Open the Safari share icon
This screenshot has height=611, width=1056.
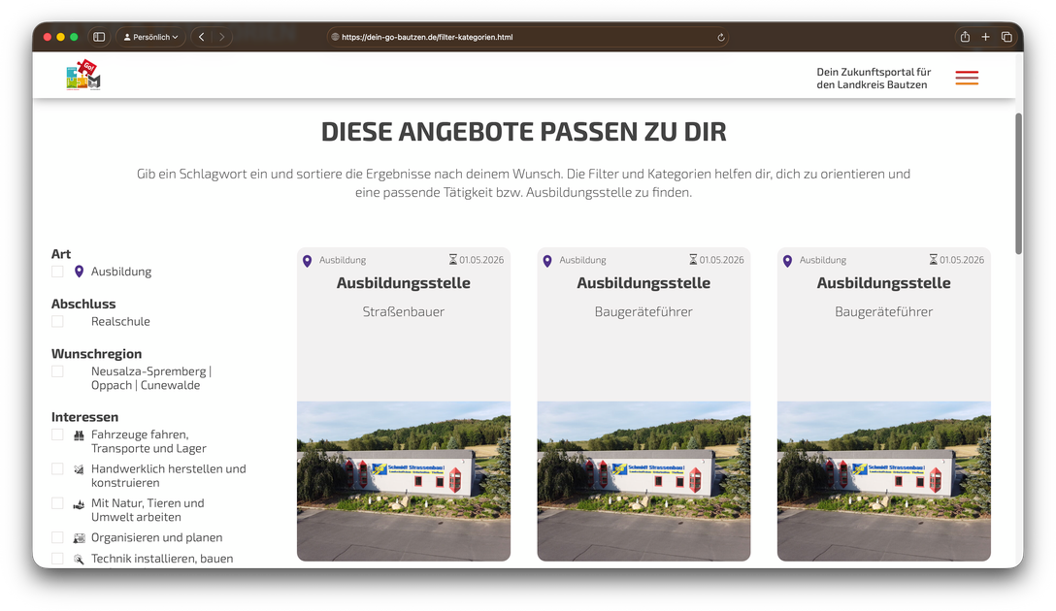[965, 37]
